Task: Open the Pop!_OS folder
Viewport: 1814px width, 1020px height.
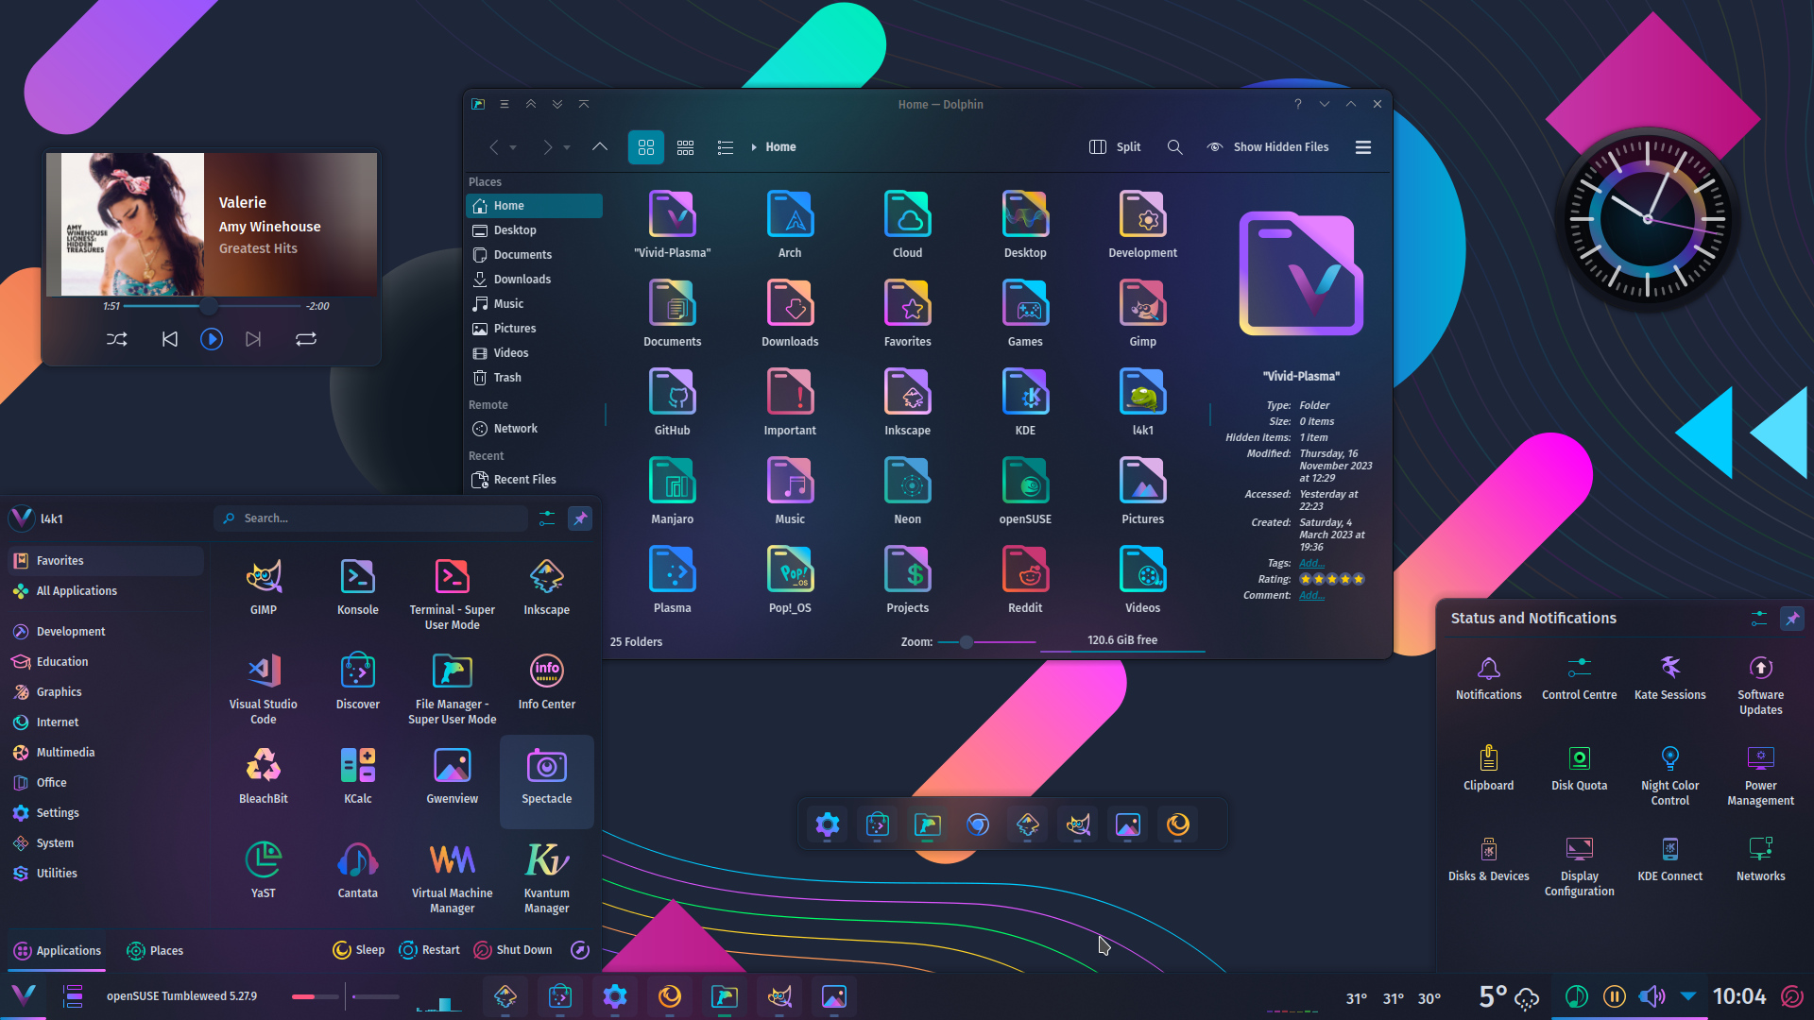Action: [x=790, y=579]
